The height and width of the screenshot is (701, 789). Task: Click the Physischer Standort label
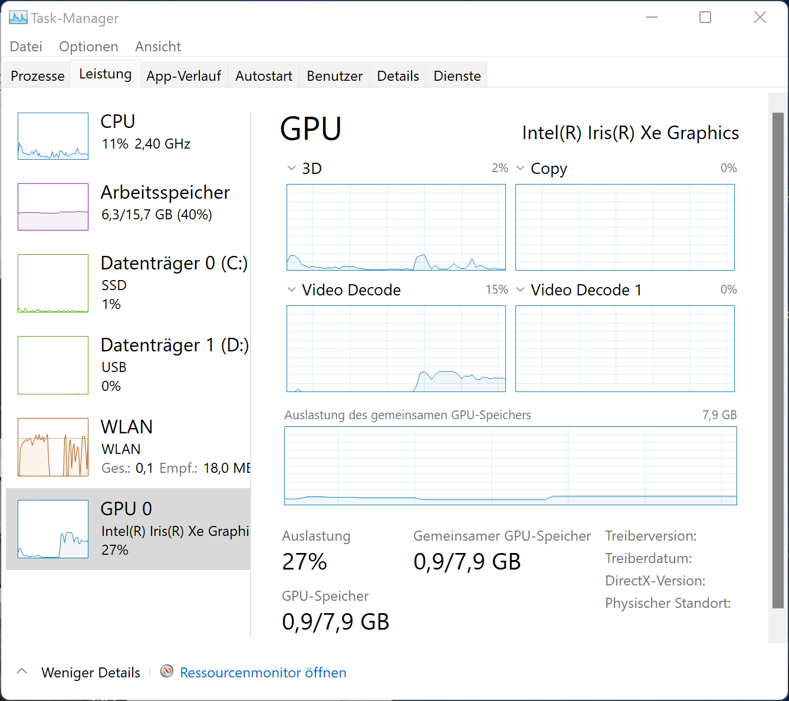(x=668, y=603)
